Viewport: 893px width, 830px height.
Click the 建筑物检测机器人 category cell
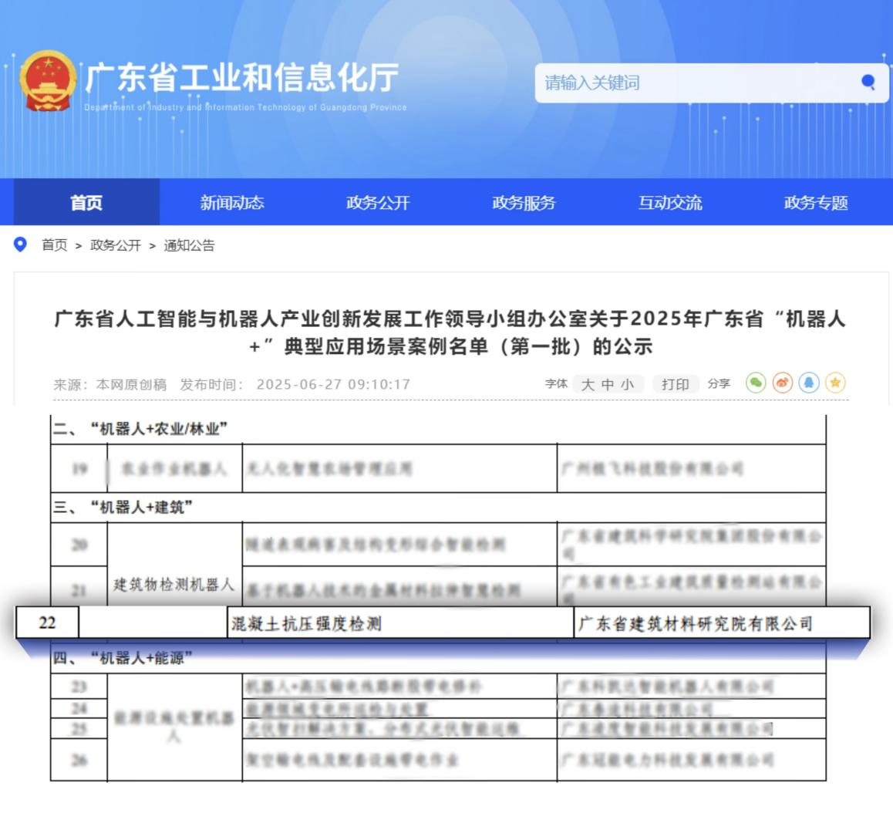pos(174,585)
